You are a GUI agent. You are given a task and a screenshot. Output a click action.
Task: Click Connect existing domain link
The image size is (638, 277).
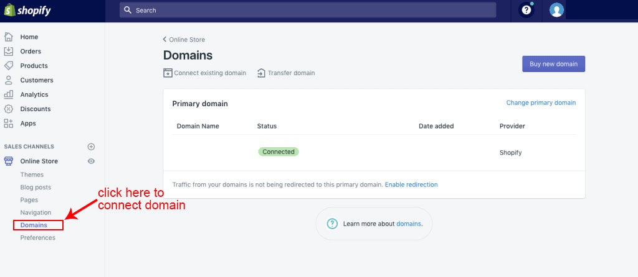click(x=210, y=73)
